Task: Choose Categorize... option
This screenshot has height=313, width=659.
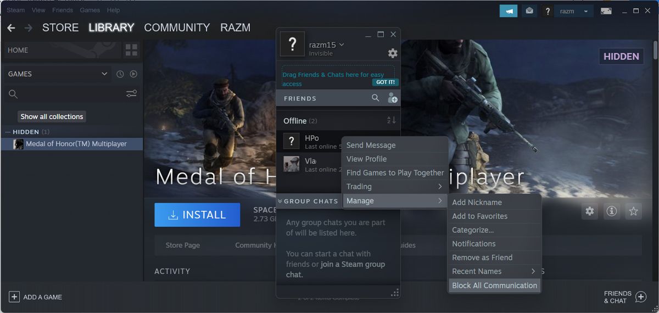Action: (x=495, y=230)
